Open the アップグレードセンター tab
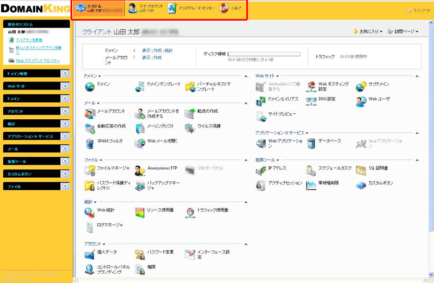The width and height of the screenshot is (434, 283). (x=192, y=8)
